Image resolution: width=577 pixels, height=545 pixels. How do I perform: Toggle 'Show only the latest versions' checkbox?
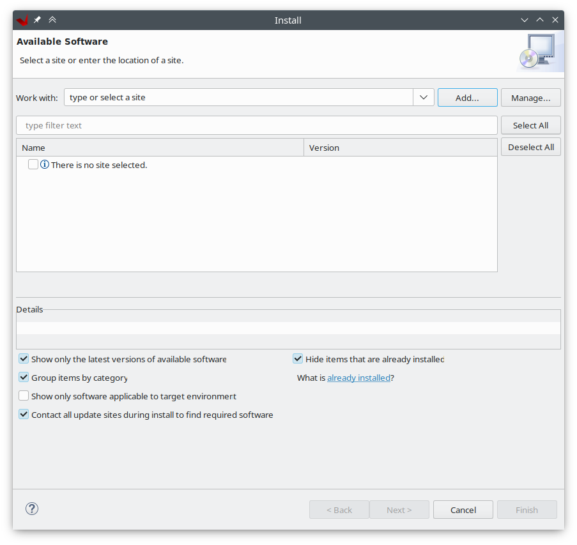24,358
